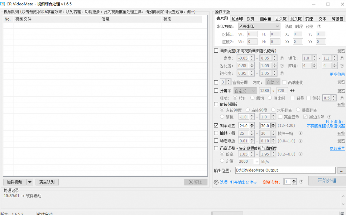Expand the arrow beside 加载视频 button
The image size is (346, 215).
(x=30, y=182)
